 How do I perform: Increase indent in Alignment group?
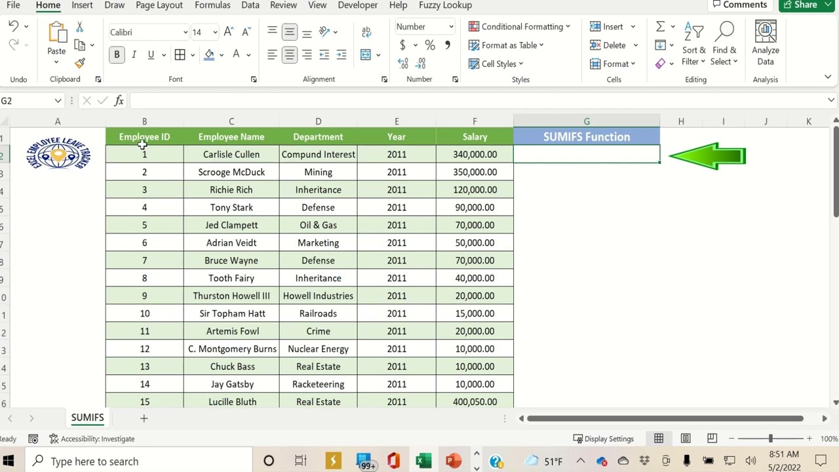coord(341,55)
